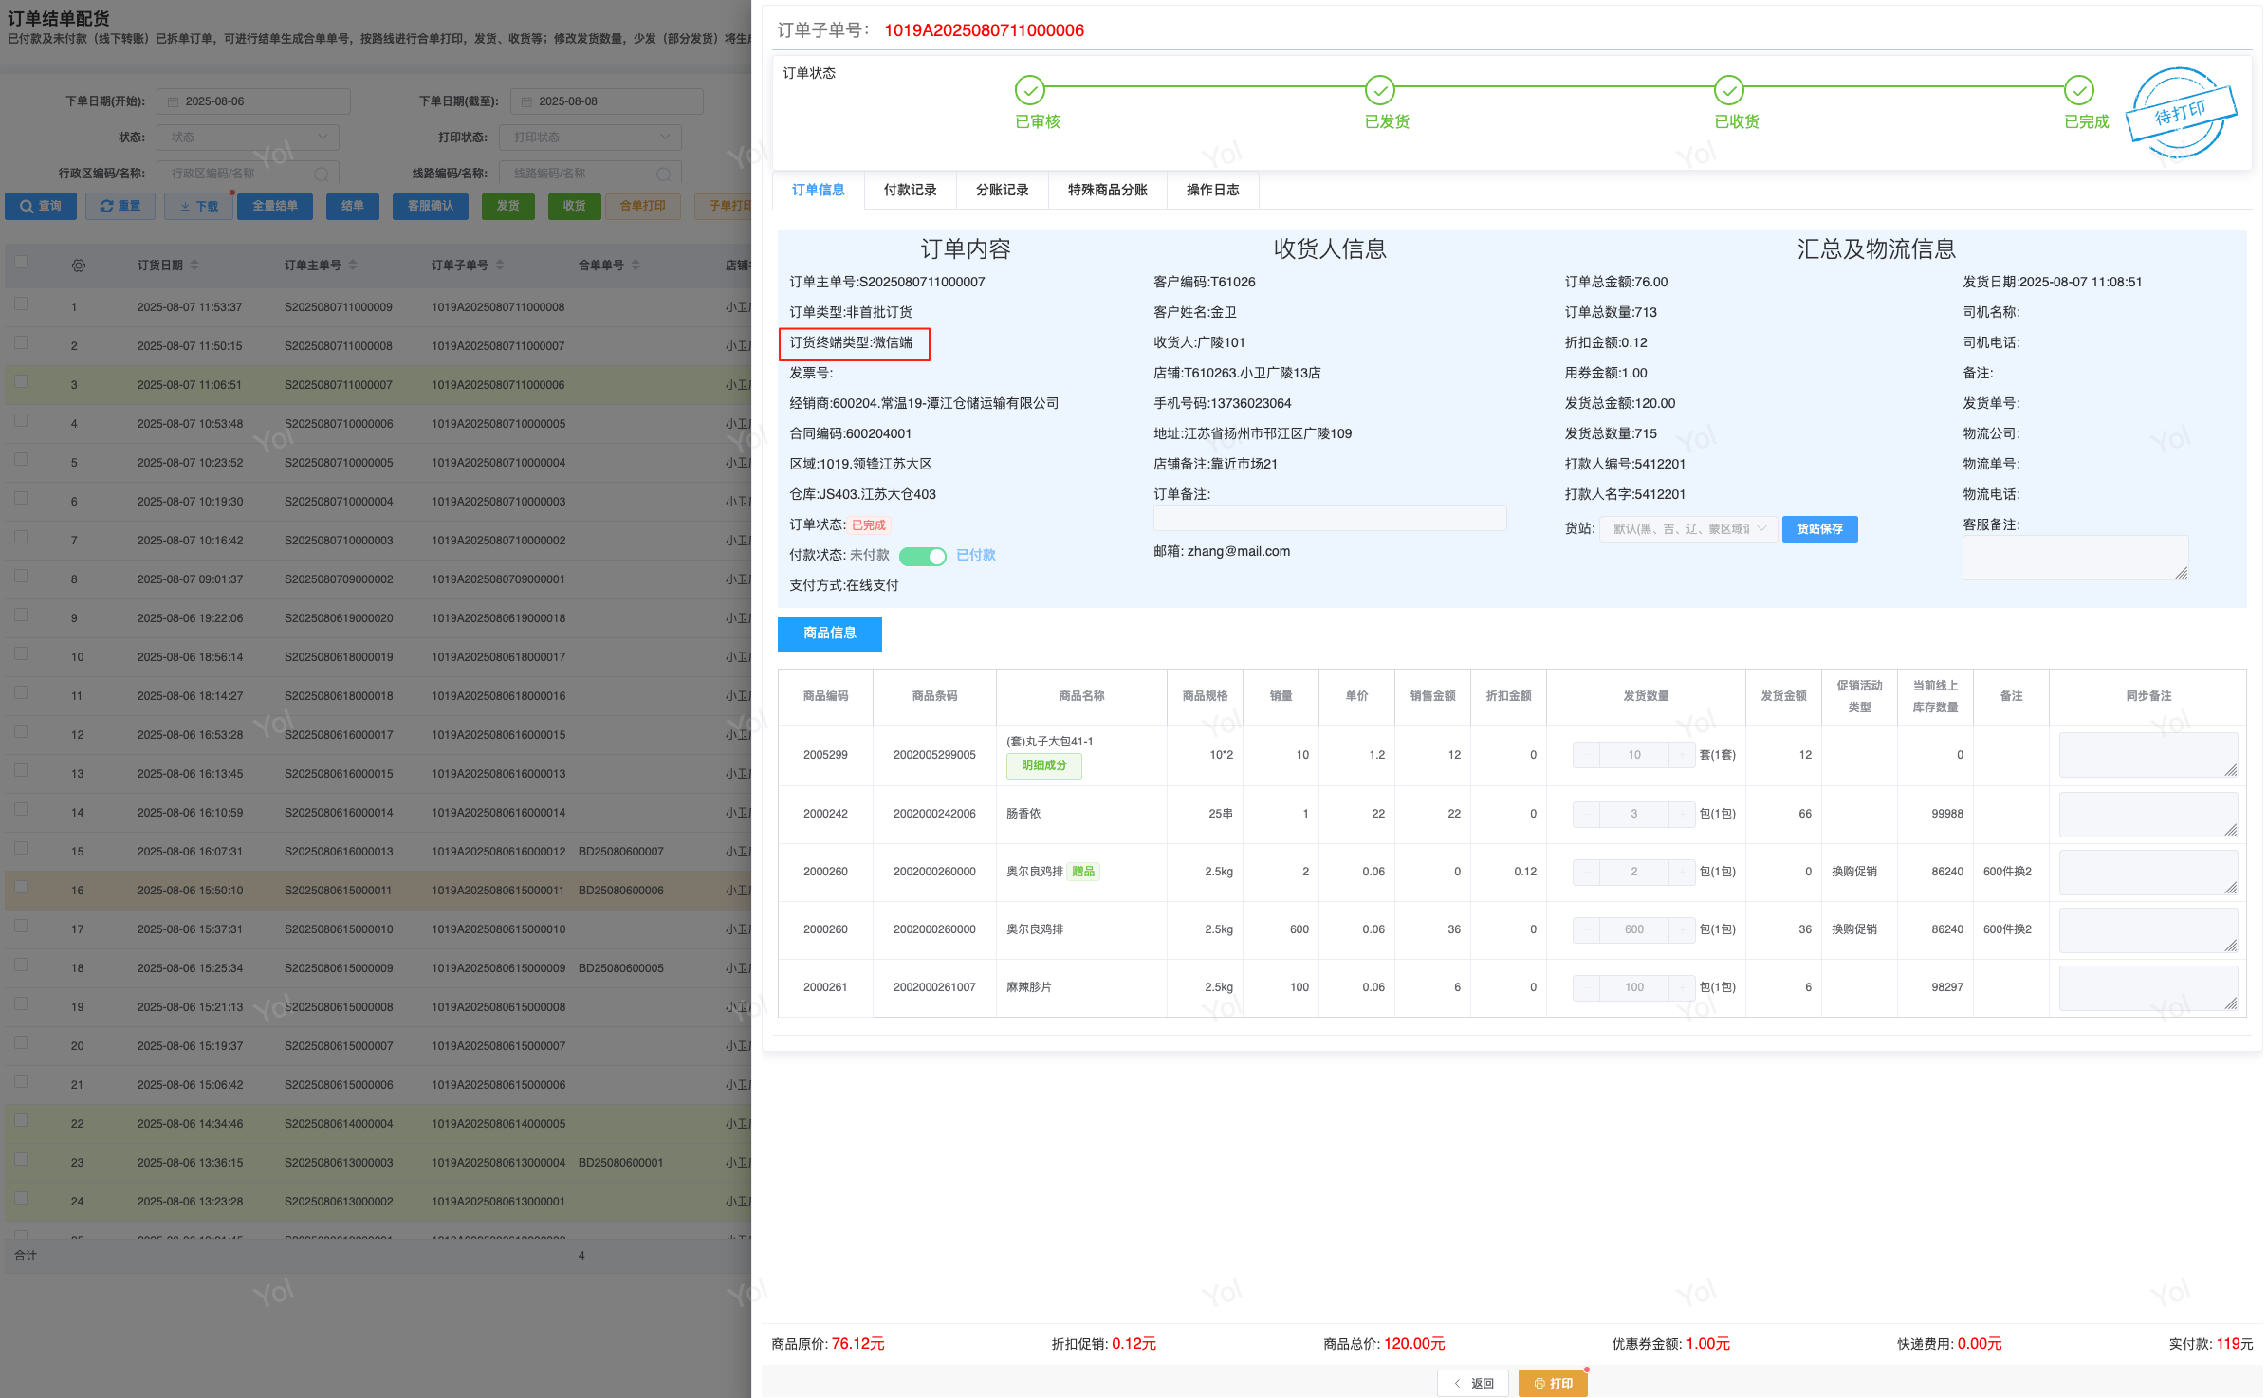
Task: Click the 已审核 step check icon
Action: coord(1029,91)
